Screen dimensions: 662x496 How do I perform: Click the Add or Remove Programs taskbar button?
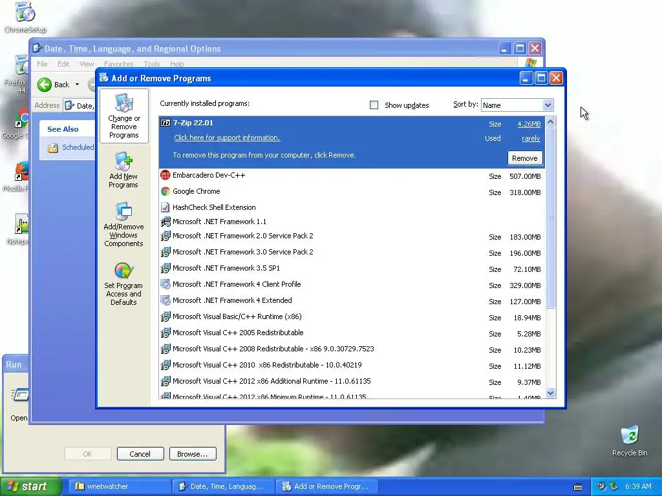point(327,486)
